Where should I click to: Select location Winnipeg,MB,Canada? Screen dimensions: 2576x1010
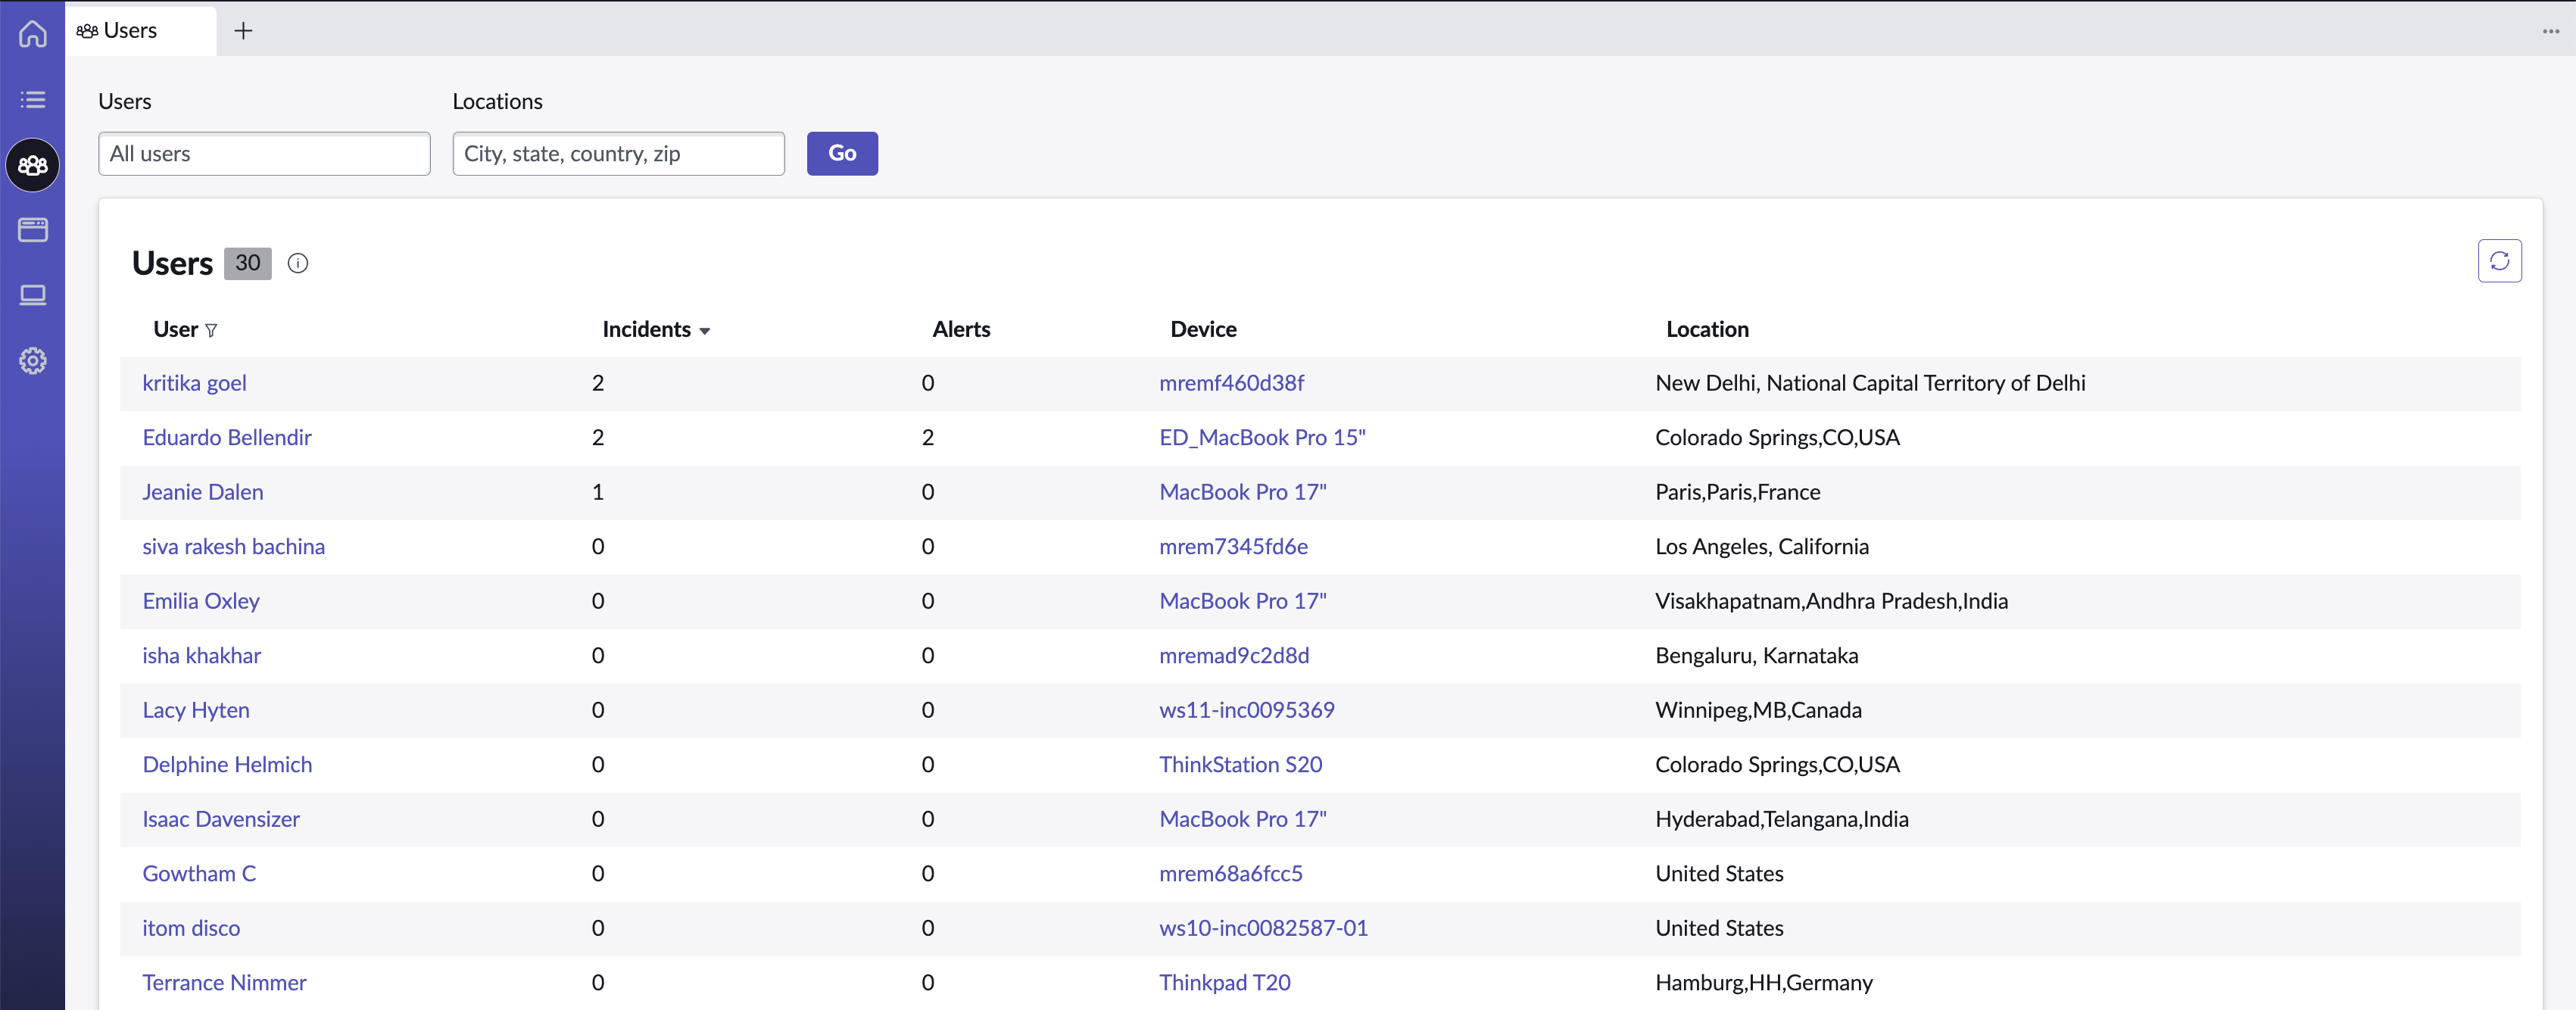[x=1758, y=710]
